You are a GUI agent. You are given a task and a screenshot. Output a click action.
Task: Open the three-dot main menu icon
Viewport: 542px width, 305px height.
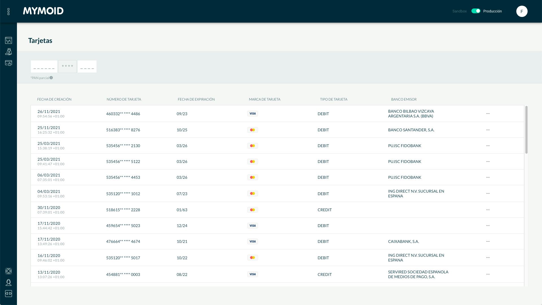pos(8,12)
